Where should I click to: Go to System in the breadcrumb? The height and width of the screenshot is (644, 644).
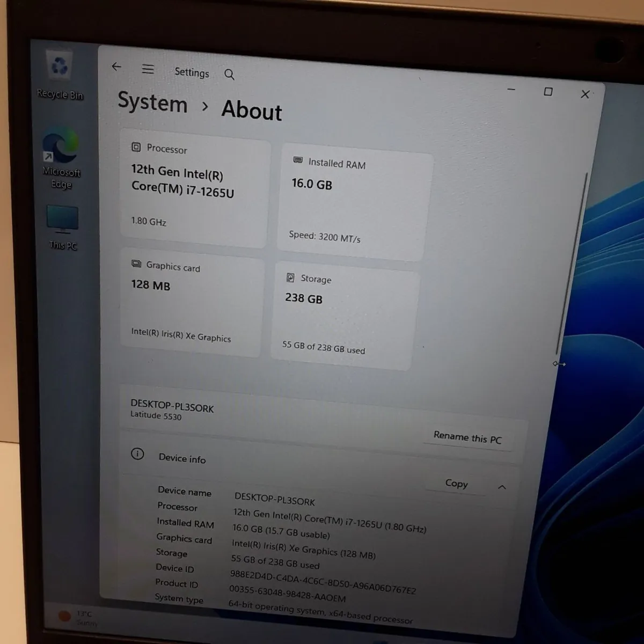pyautogui.click(x=152, y=102)
